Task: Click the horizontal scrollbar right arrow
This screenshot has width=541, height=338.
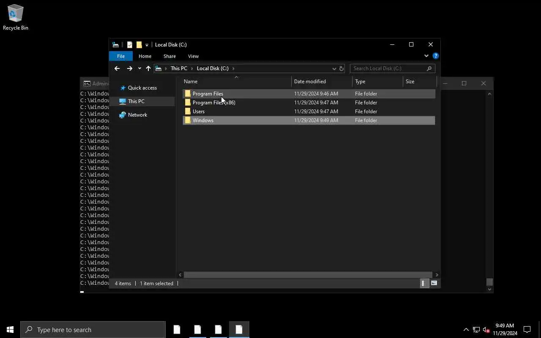Action: 437,275
